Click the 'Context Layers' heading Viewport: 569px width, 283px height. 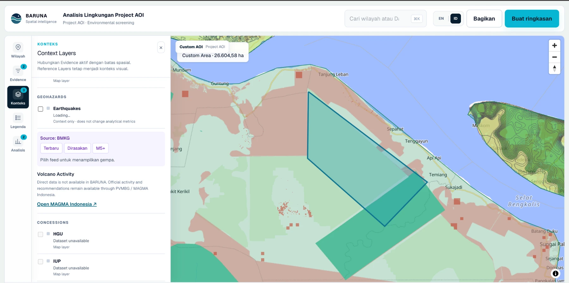click(57, 53)
